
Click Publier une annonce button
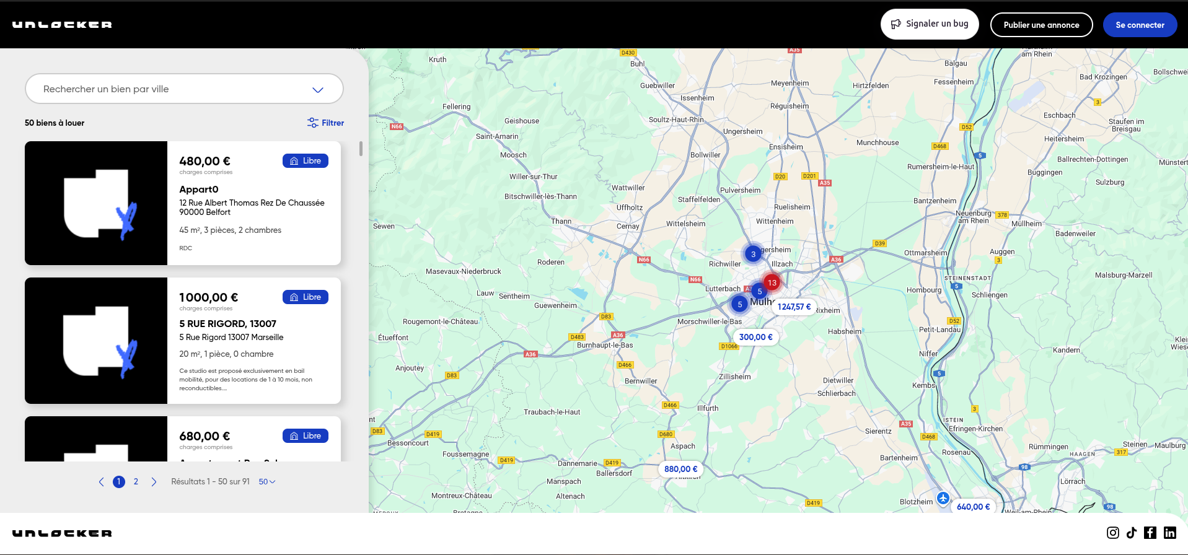[x=1041, y=25]
